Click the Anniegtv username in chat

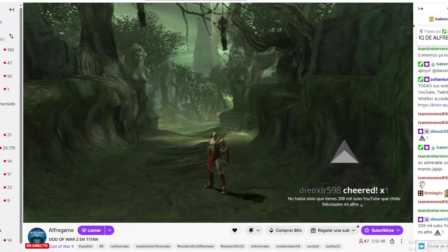pyautogui.click(x=434, y=193)
